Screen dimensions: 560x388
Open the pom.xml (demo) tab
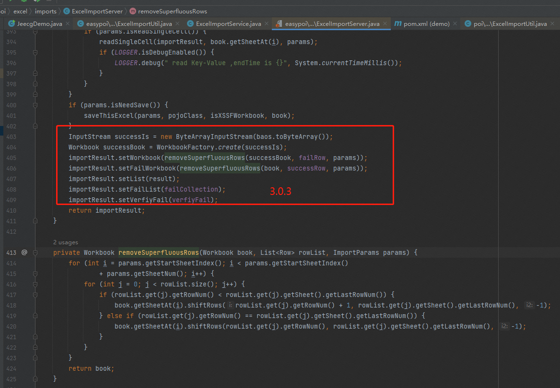[426, 23]
